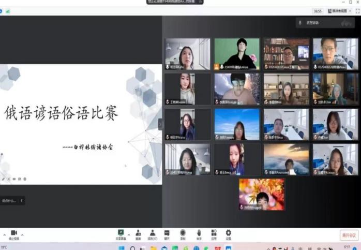This screenshot has height=250, width=361.
Task: Click the panel divider arrow beside slide
Action: point(160,124)
